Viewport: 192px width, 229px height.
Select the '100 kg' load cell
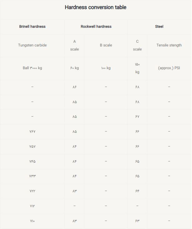tap(106, 68)
